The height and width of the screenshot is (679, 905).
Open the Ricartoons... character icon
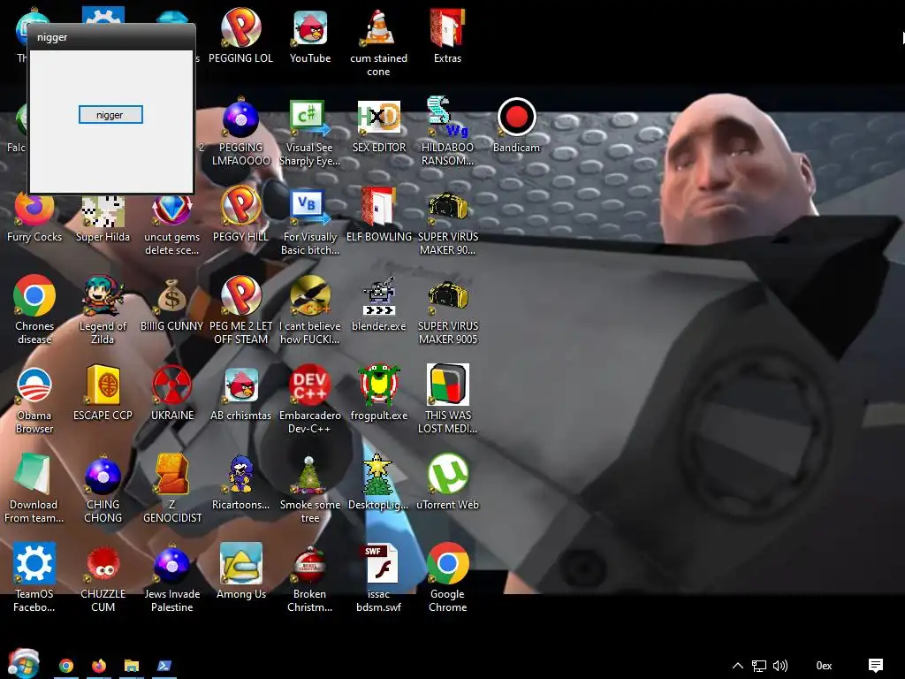tap(240, 474)
